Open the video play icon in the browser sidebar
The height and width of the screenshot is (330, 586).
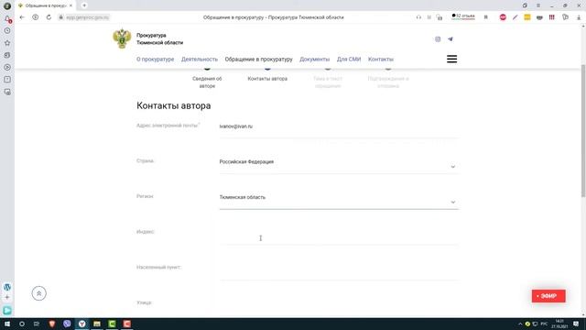[x=7, y=67]
